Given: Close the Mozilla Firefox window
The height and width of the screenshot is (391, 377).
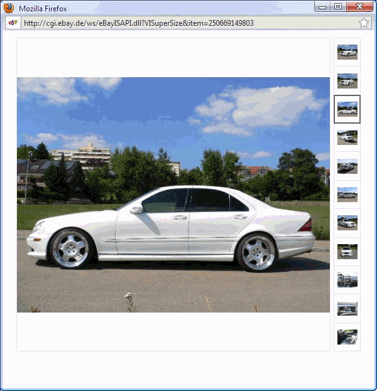Looking at the screenshot, I should (x=360, y=7).
